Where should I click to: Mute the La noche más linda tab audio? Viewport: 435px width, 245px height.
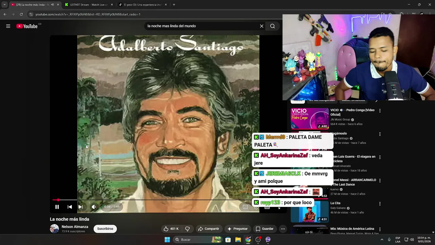coord(52,5)
